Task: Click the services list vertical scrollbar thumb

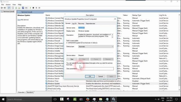Action: click(179, 81)
